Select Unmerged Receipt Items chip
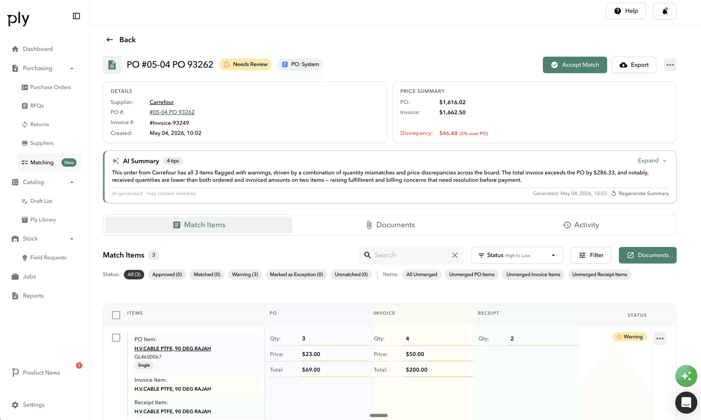 pos(600,275)
